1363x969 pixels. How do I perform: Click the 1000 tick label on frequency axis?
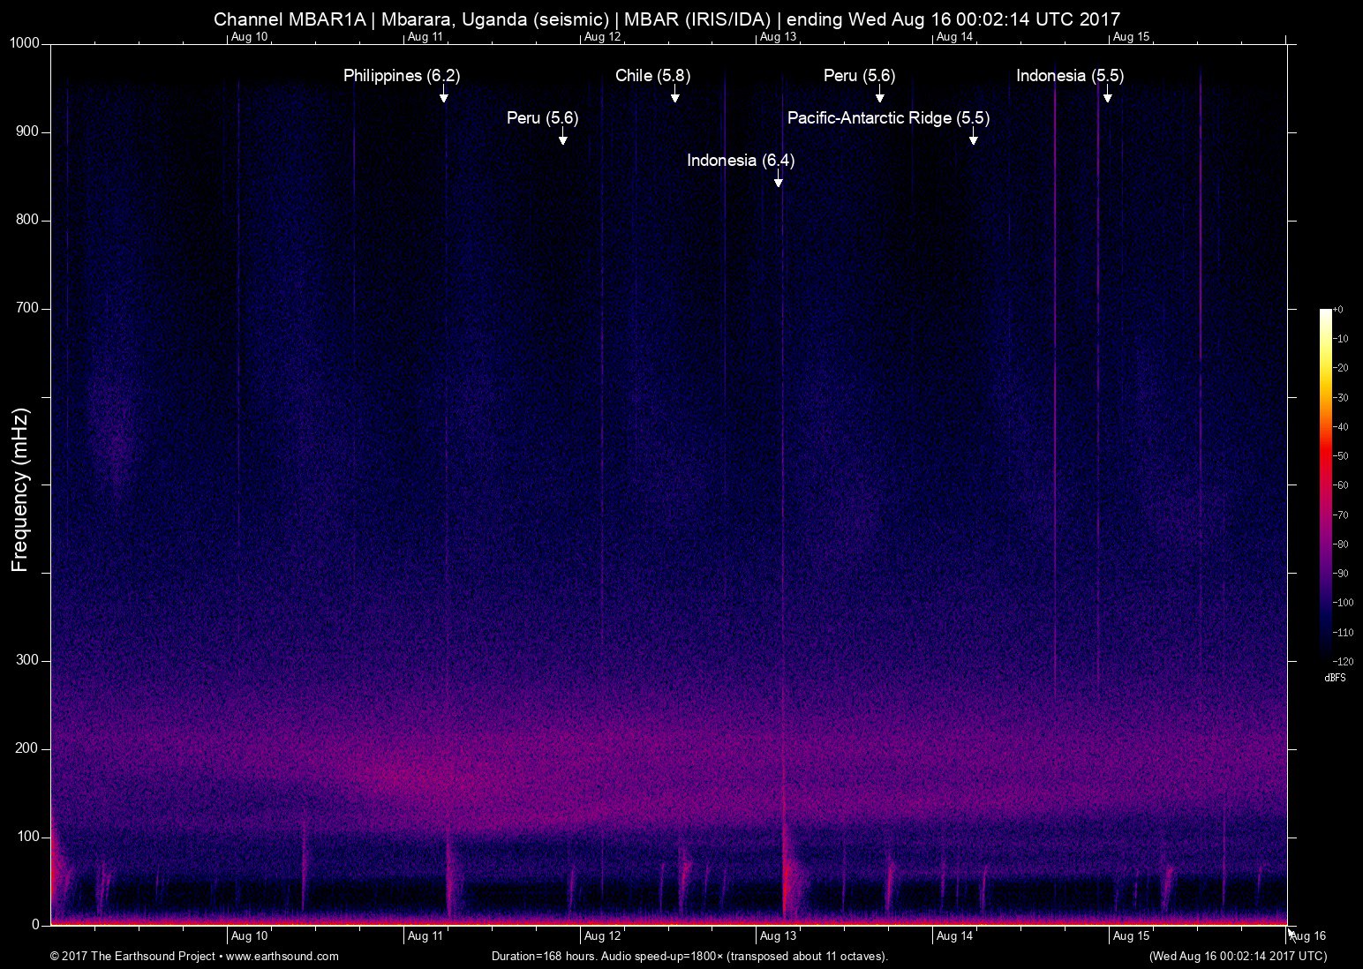(x=25, y=43)
